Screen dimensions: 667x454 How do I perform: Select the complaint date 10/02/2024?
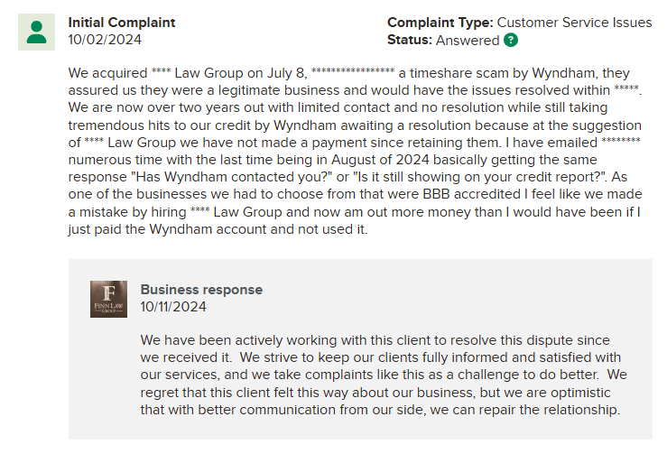point(105,40)
